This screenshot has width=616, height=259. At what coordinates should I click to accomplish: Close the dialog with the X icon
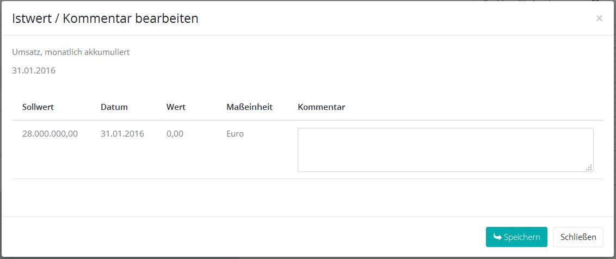click(599, 18)
